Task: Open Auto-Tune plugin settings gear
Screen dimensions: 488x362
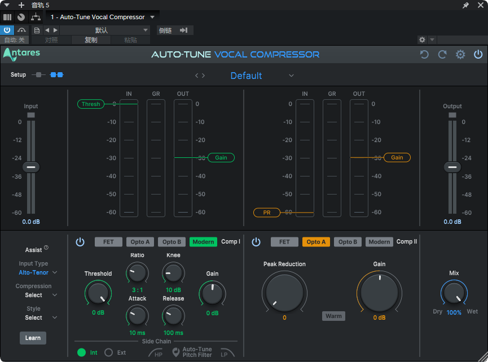Action: [460, 55]
